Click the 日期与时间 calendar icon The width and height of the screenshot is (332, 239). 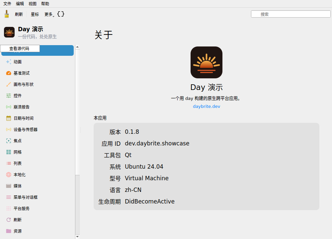[x=9, y=118]
